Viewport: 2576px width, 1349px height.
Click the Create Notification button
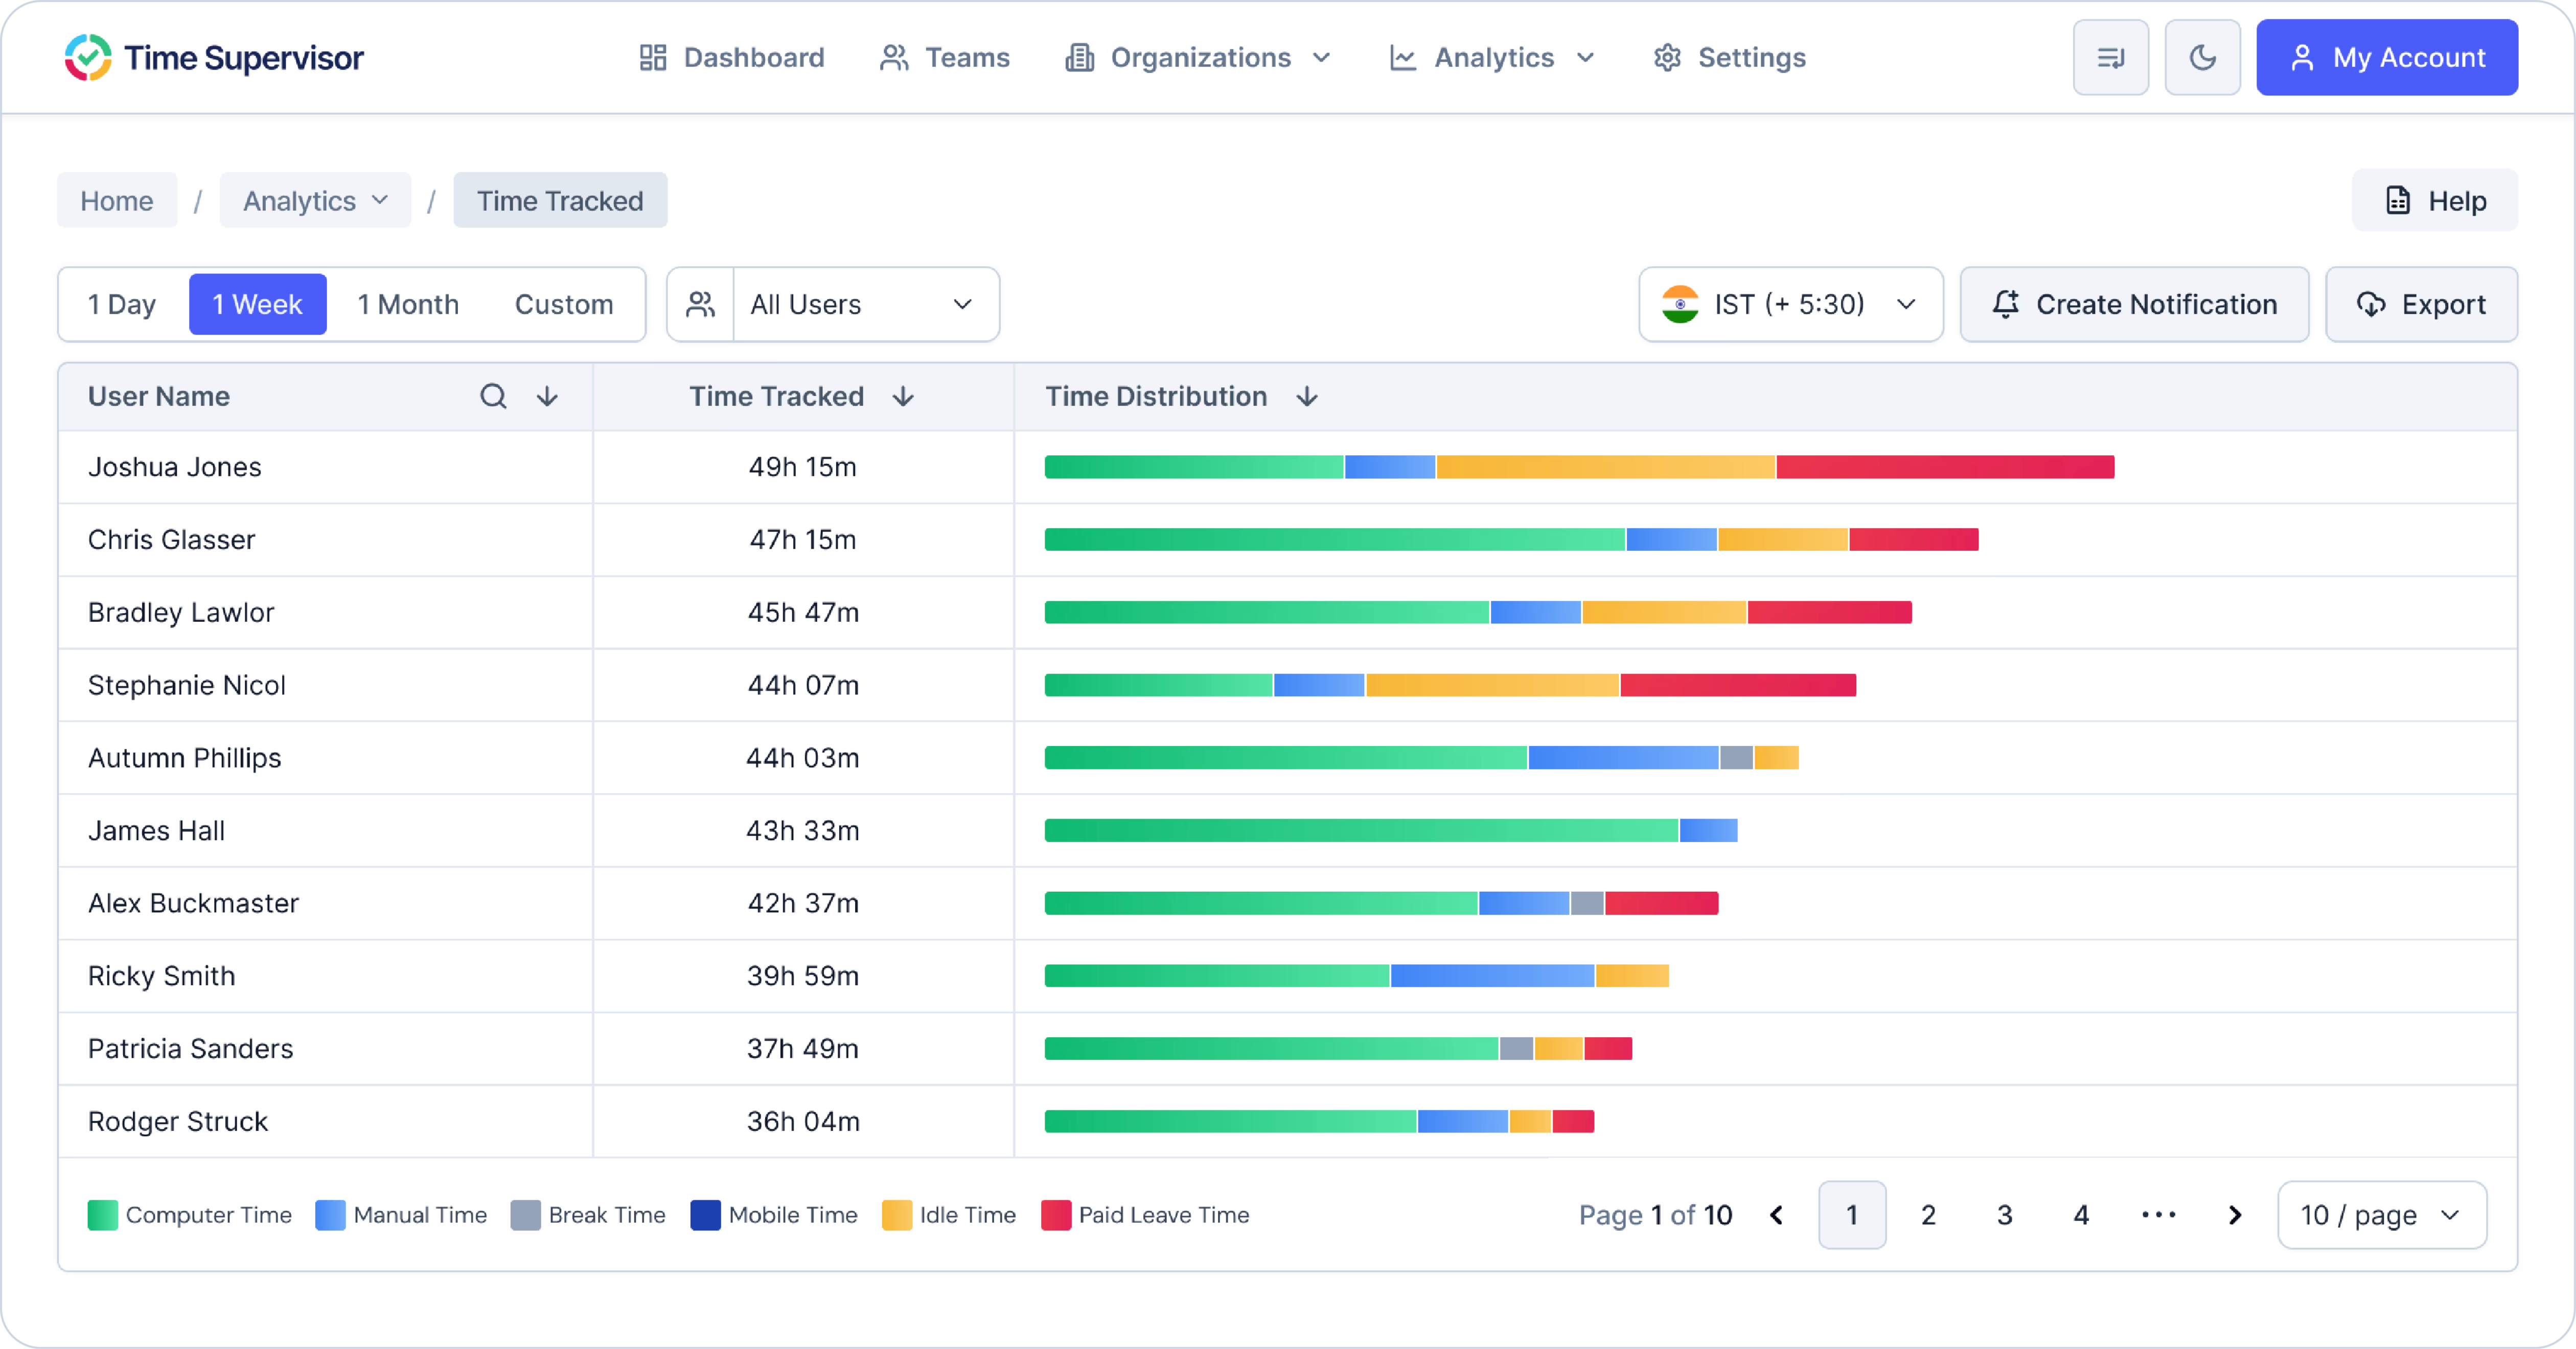point(2134,304)
